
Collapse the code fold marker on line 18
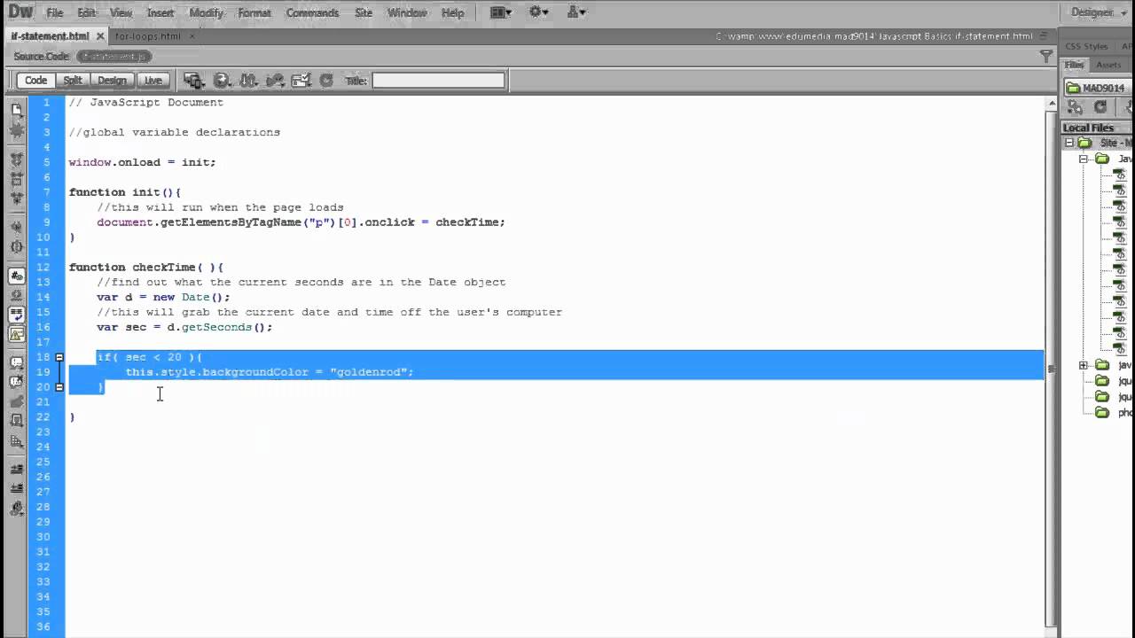coord(59,357)
